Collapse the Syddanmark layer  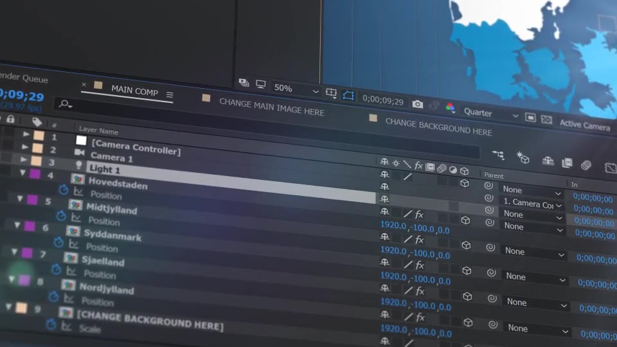coord(17,226)
